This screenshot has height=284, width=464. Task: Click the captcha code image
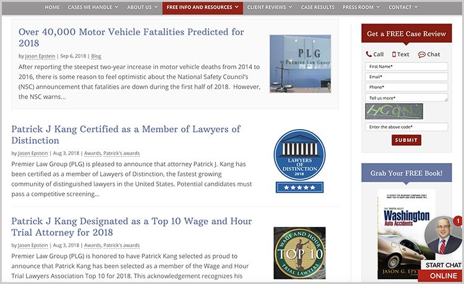(x=394, y=111)
